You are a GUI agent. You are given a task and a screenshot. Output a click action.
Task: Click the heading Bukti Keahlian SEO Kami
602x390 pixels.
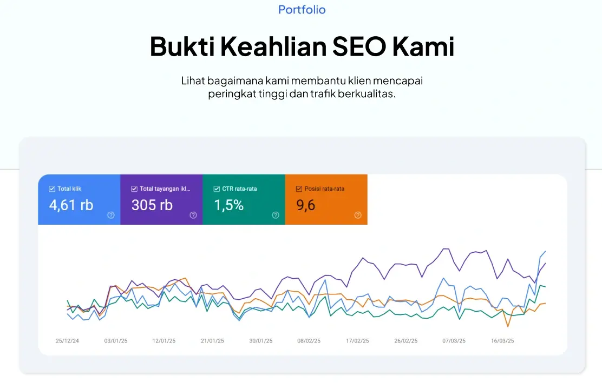(302, 46)
